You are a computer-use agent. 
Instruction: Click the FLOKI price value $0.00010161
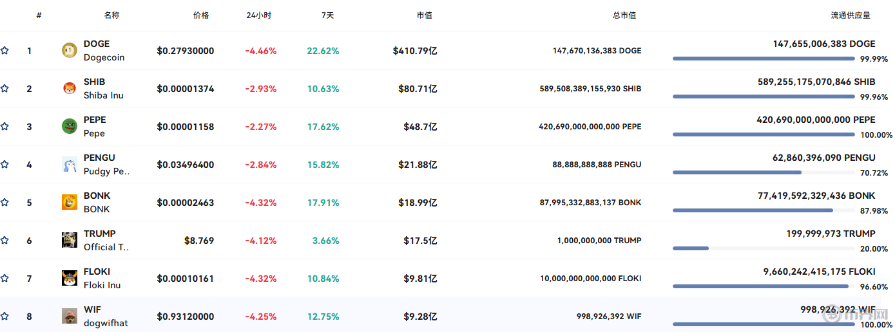[186, 279]
